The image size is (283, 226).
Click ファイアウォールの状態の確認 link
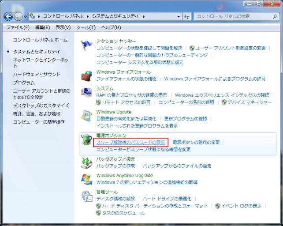pos(127,79)
